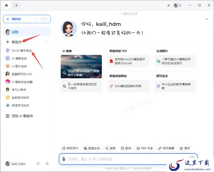
Task: Open the 日元大跌30% search suggestion image
Action: click(81, 67)
